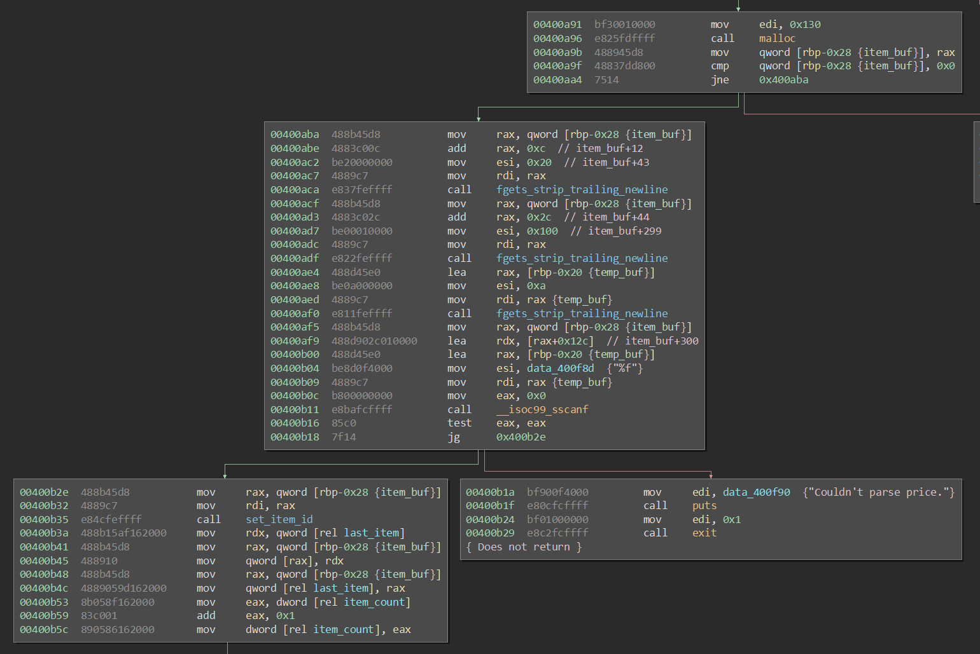Select the malloc call reference
Screen dimensions: 980x654
click(777, 38)
